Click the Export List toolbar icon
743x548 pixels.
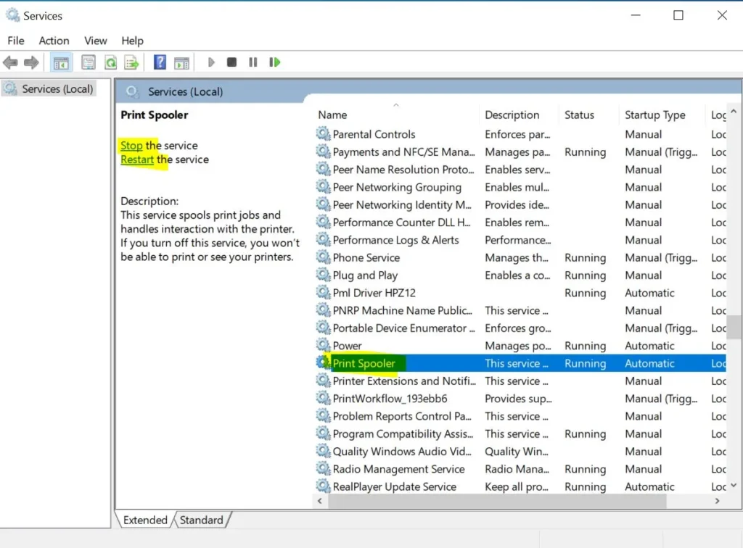[x=132, y=62]
